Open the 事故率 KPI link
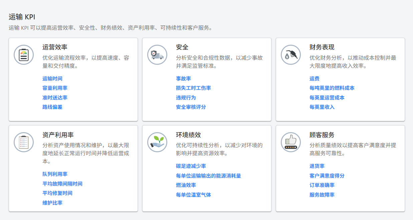413x220 pixels. click(183, 78)
